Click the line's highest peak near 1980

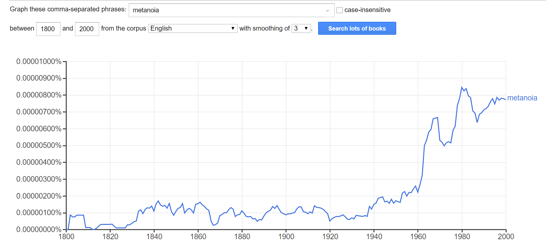(x=462, y=87)
